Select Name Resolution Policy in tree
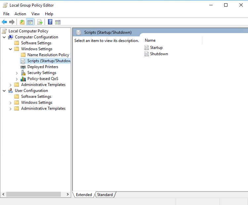 tap(48, 55)
